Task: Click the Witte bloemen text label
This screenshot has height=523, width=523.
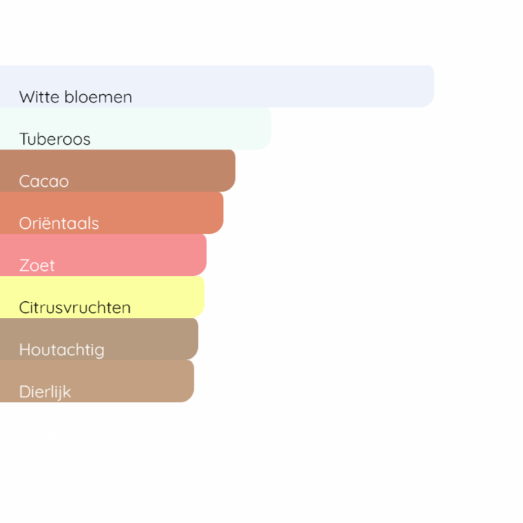Action: pyautogui.click(x=75, y=97)
